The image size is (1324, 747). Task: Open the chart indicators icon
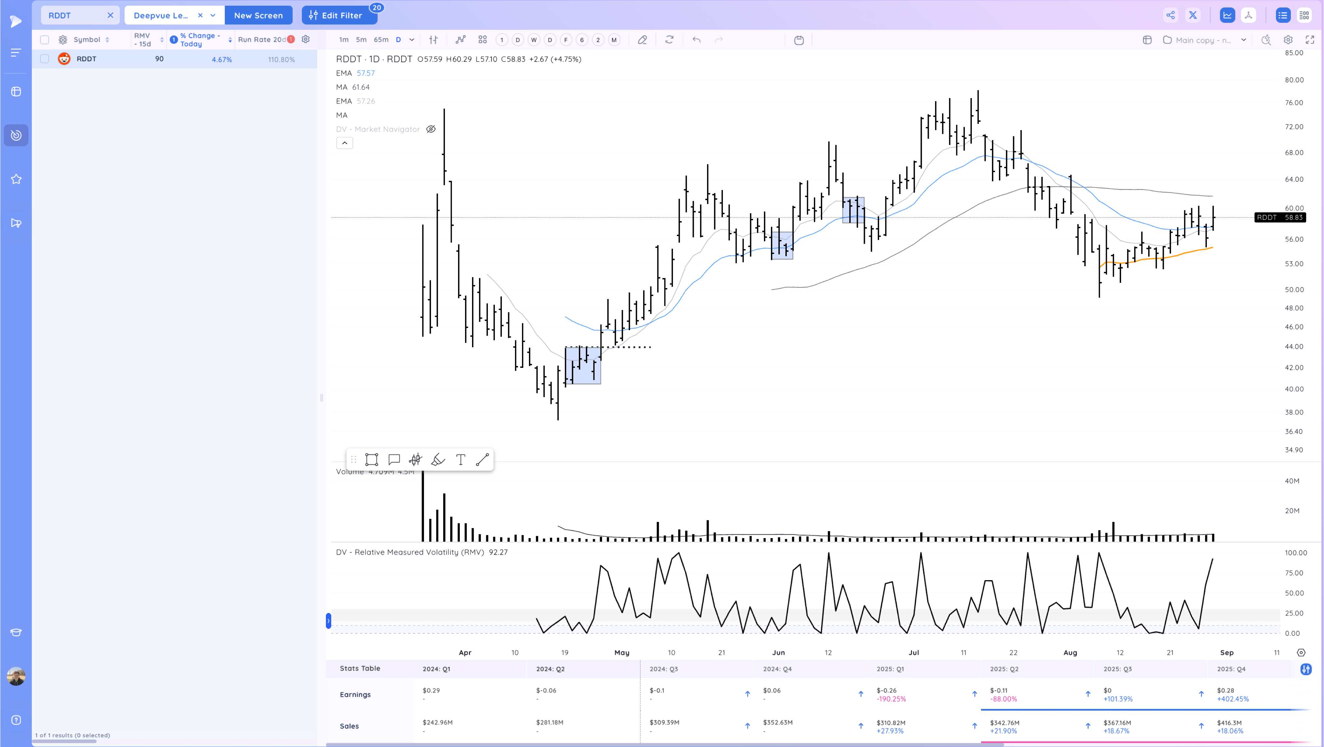460,40
